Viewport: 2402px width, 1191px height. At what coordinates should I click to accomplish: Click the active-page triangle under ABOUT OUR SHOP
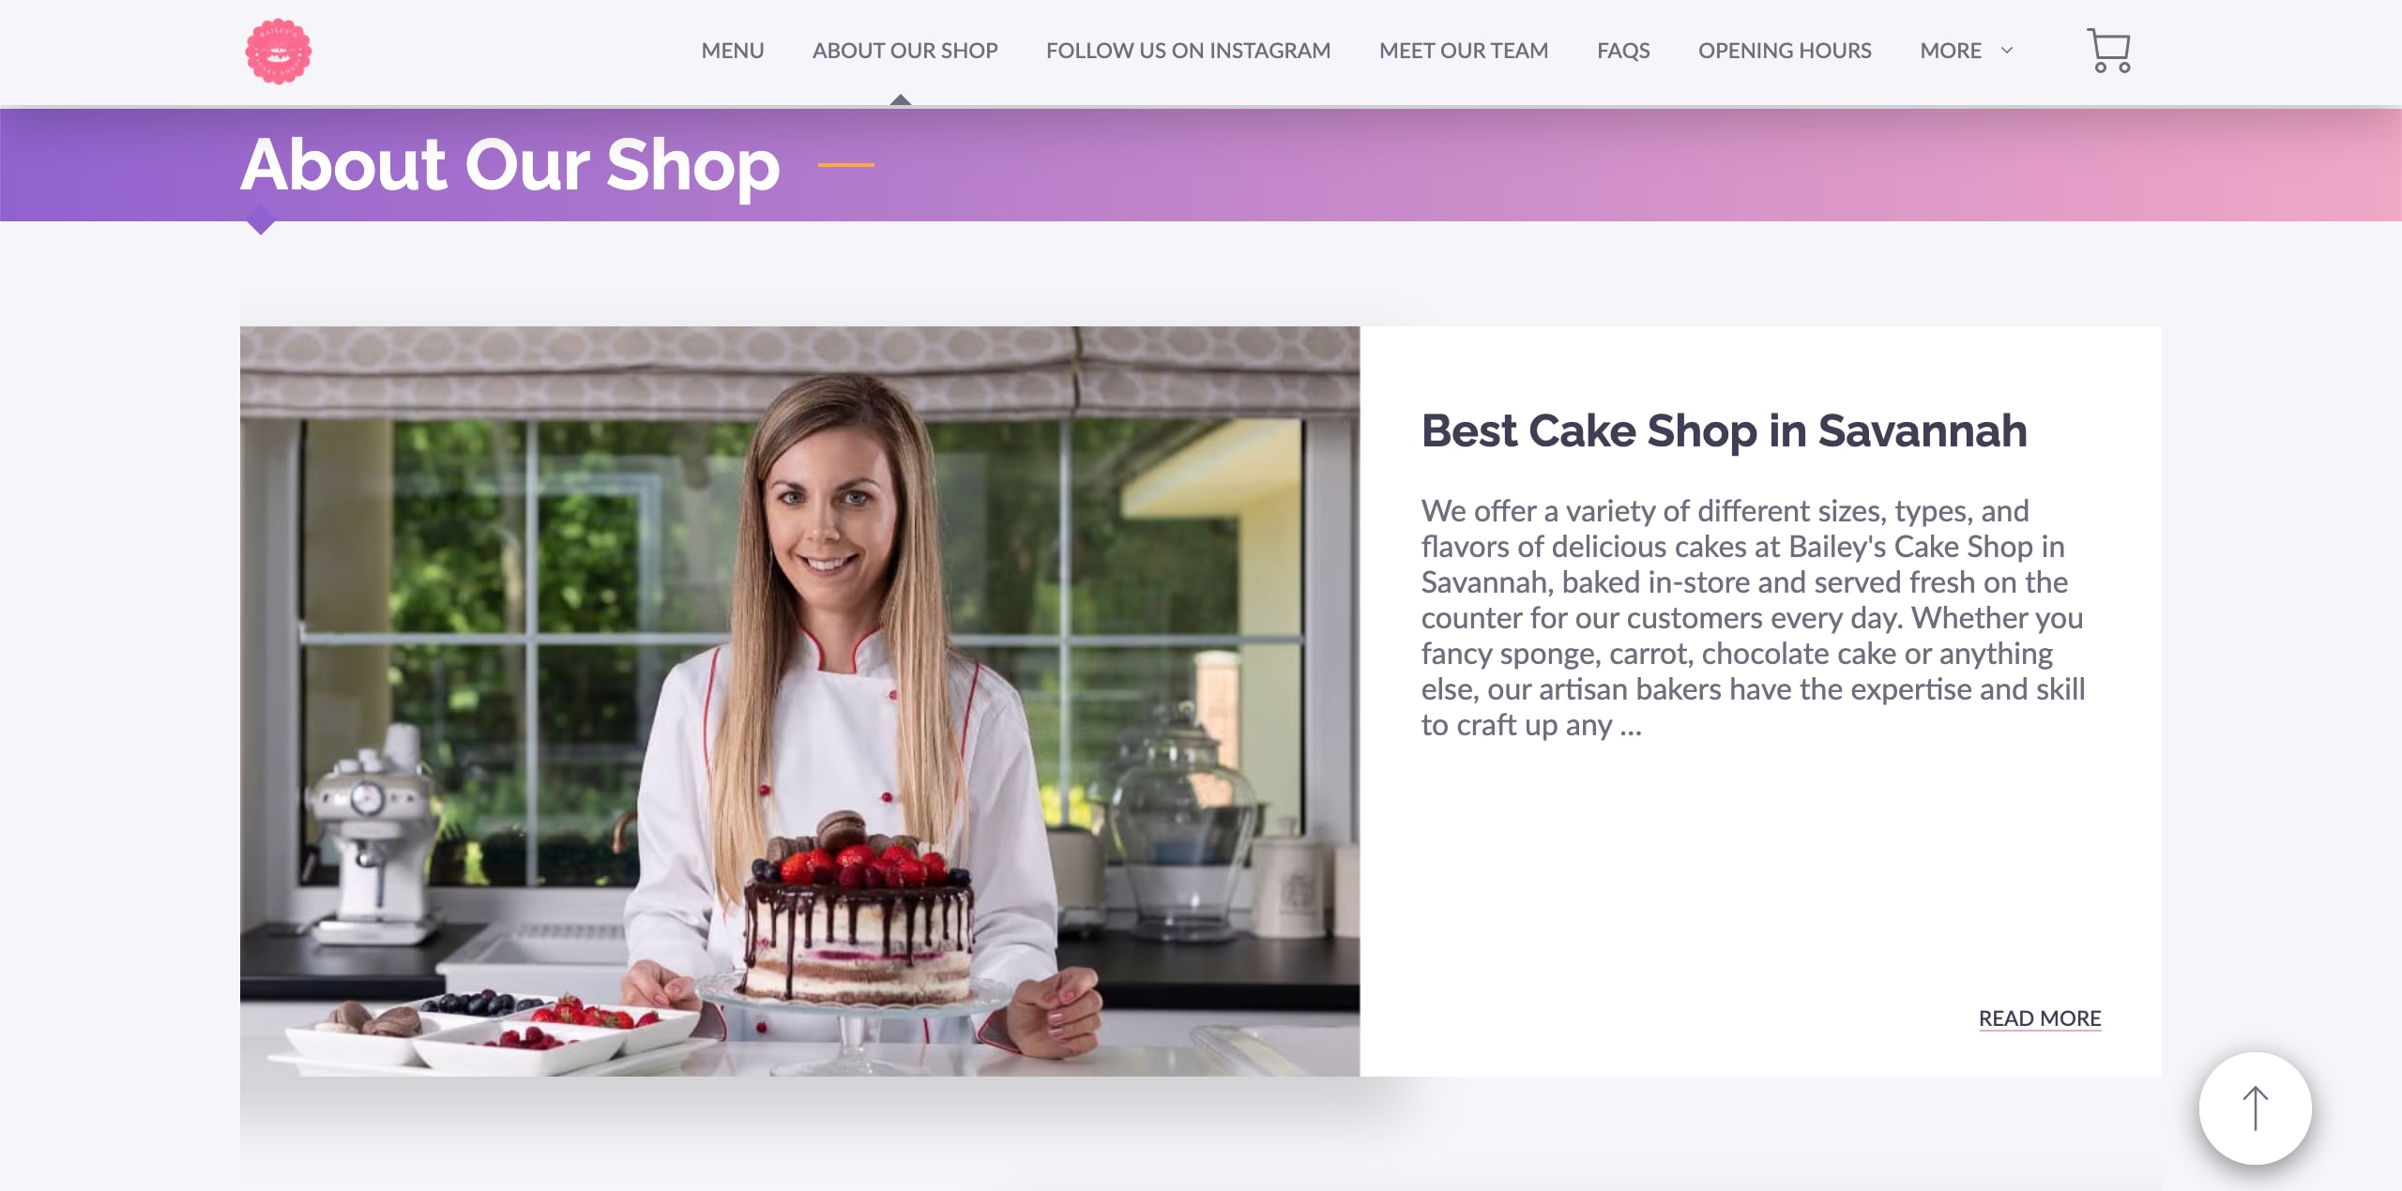coord(901,99)
